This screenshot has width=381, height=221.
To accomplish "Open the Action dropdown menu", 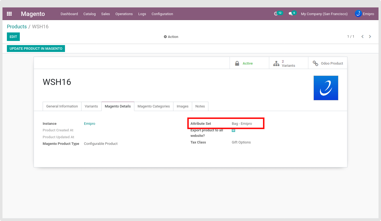I will click(x=171, y=37).
